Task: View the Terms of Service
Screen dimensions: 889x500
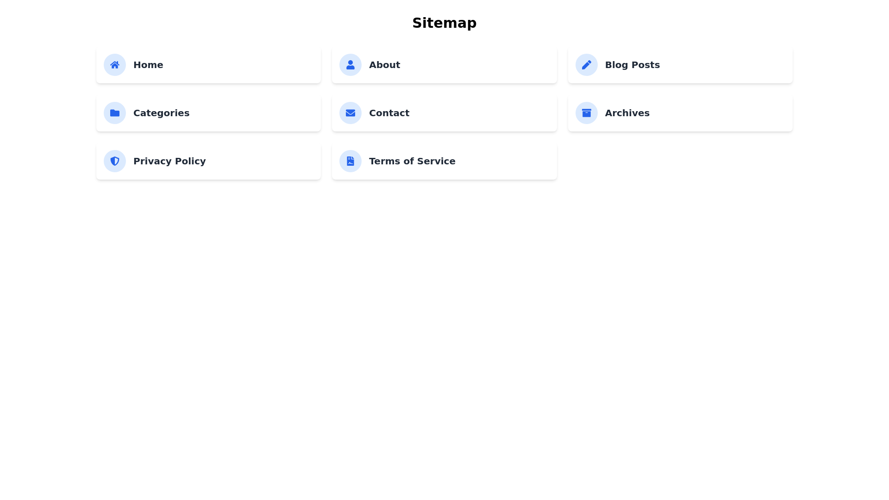Action: (x=412, y=161)
